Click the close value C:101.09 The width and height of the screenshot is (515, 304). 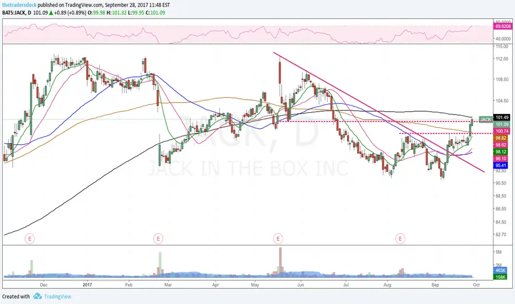(x=155, y=13)
